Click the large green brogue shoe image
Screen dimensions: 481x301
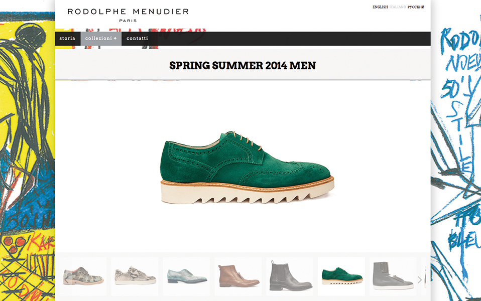[247, 167]
